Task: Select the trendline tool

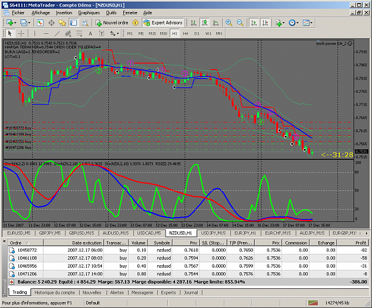Action: coord(57,33)
